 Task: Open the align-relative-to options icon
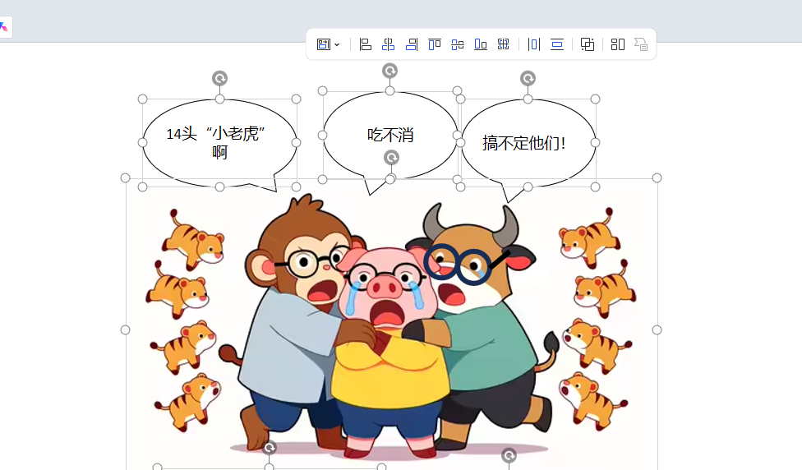coord(323,44)
